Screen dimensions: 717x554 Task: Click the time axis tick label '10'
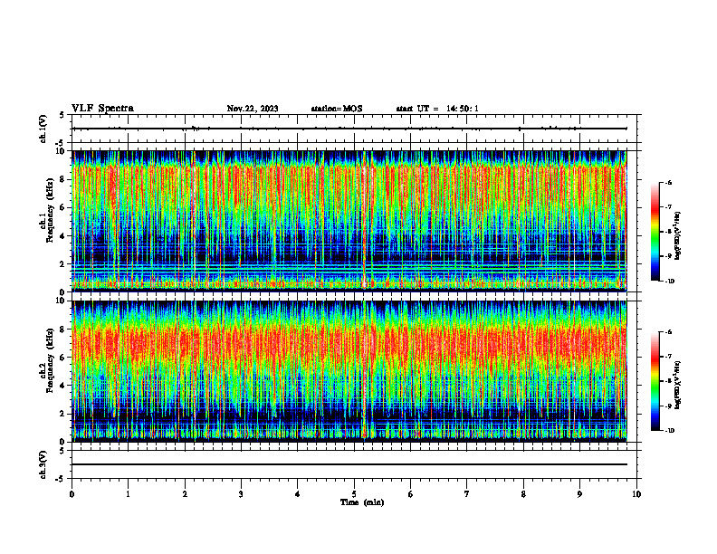[x=636, y=494]
